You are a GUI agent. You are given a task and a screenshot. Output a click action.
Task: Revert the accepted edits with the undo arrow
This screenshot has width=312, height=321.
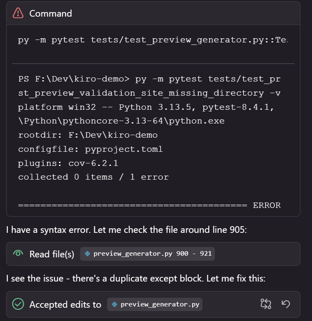pos(286,304)
